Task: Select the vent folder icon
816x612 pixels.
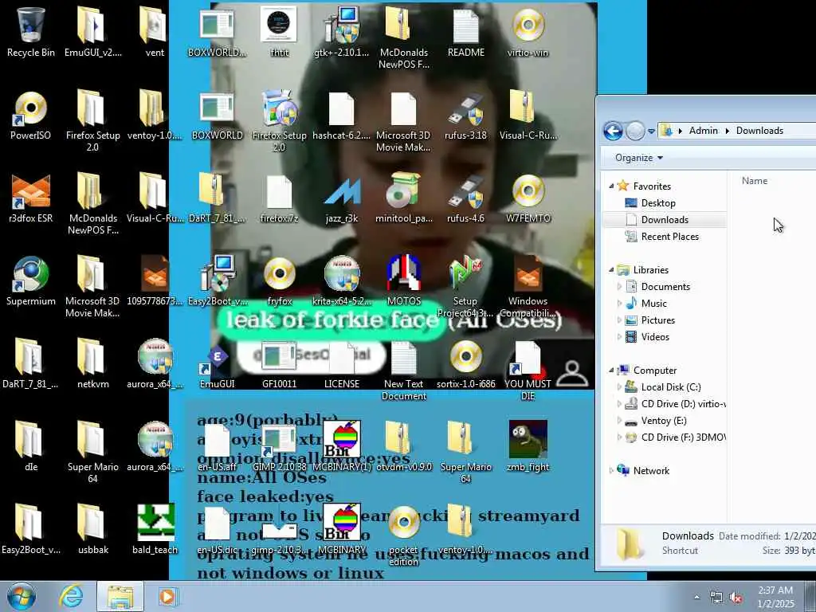Action: coord(154,31)
